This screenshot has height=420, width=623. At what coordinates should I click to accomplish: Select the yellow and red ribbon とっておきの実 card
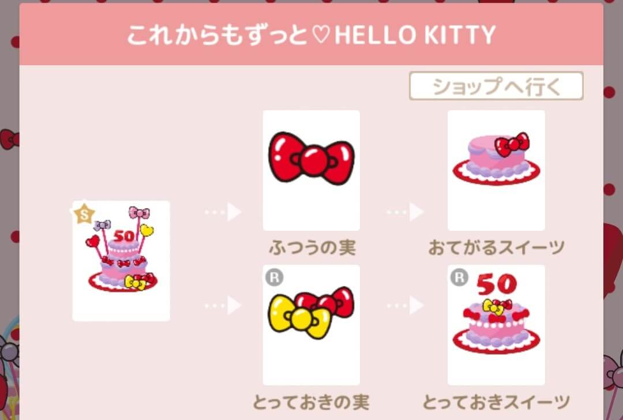pos(311,325)
